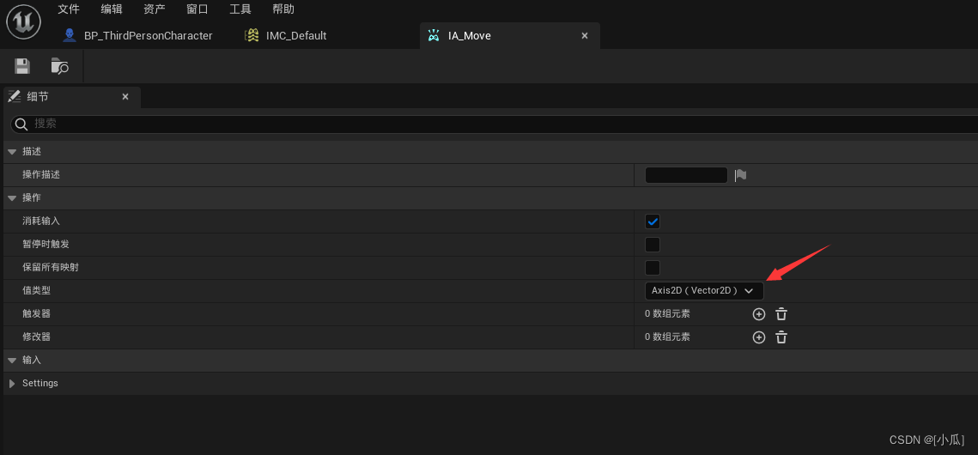
Task: Empty the 触发器 array with trash icon
Action: (x=781, y=314)
